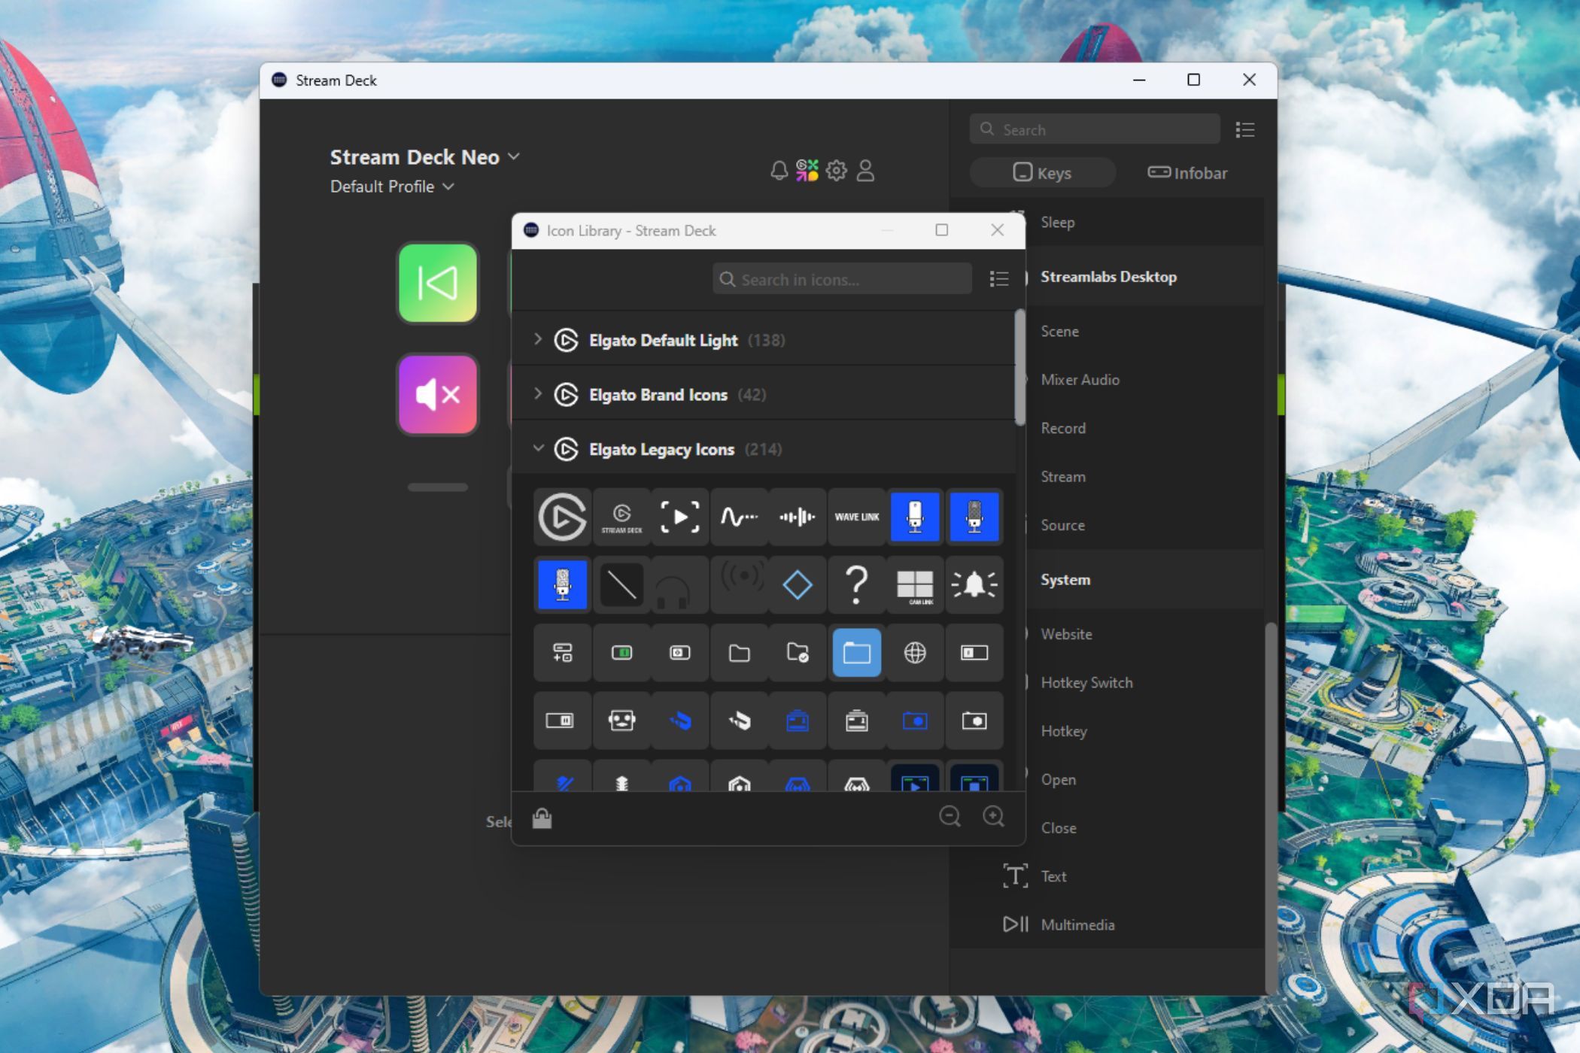Focus the Stream Deck actions Search field
1580x1053 pixels.
coord(1095,129)
